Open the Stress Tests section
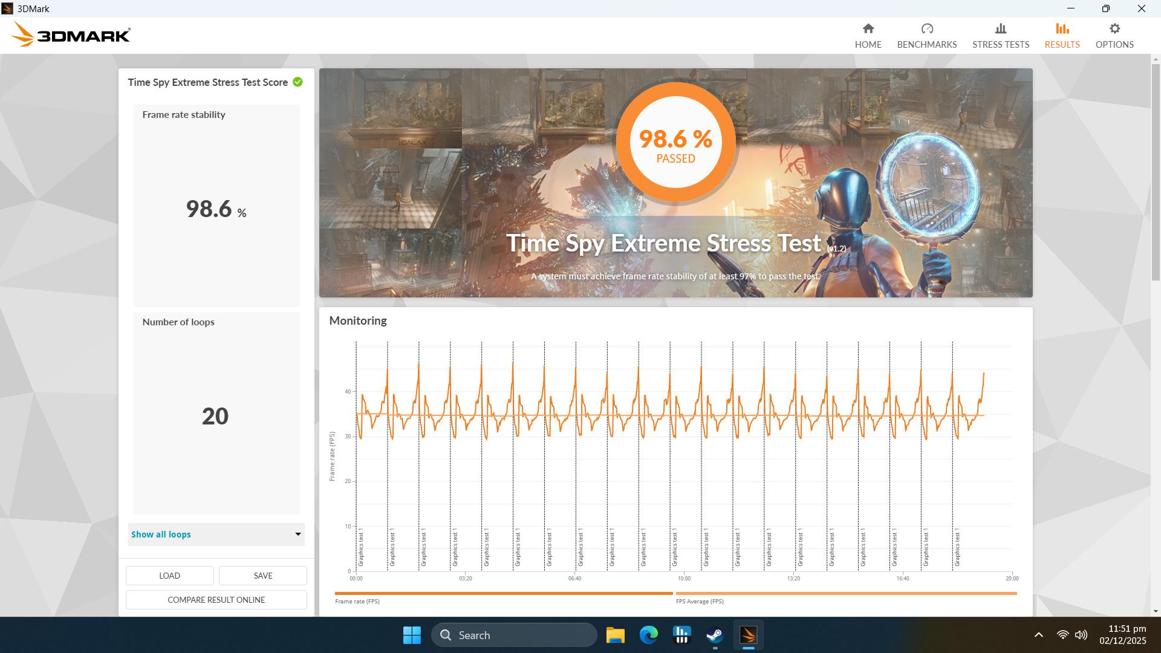The height and width of the screenshot is (653, 1161). click(1000, 34)
